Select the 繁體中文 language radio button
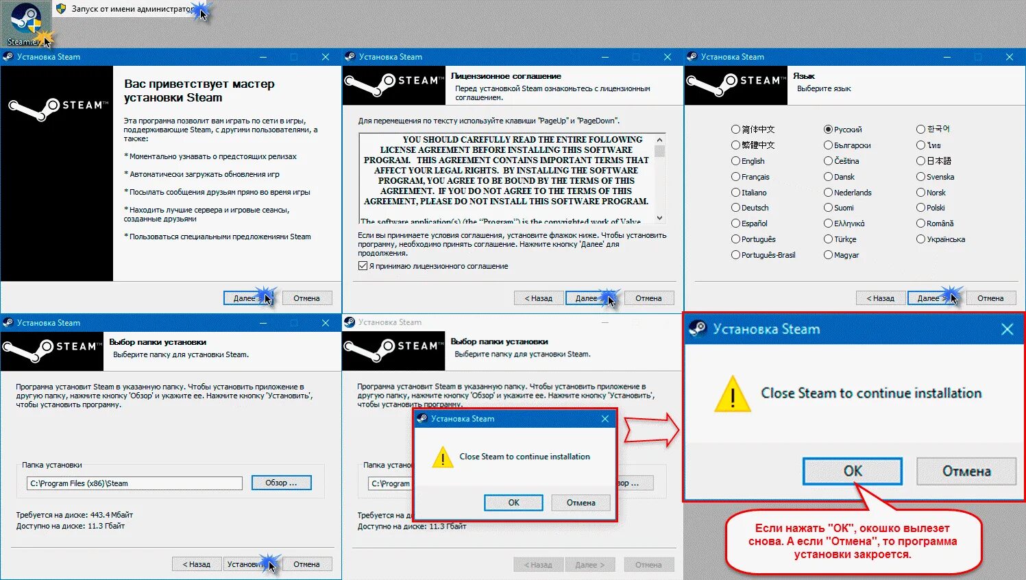This screenshot has width=1026, height=580. click(735, 145)
